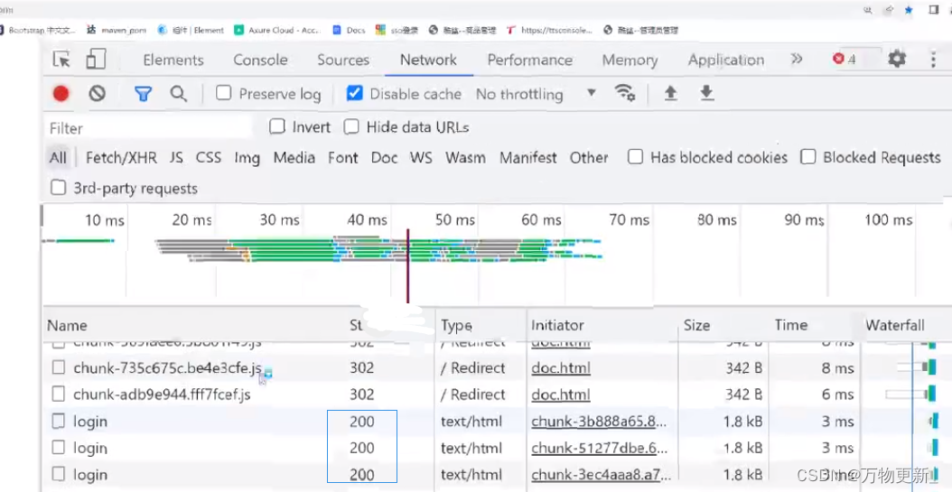Select the All request type filter
This screenshot has width=952, height=492.
click(58, 158)
